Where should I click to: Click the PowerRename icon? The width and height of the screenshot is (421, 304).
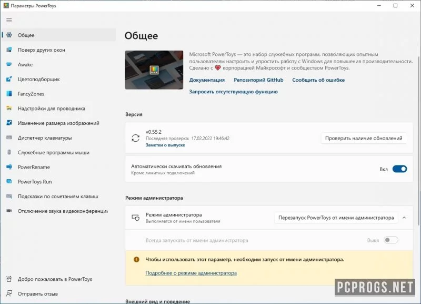tap(9, 167)
